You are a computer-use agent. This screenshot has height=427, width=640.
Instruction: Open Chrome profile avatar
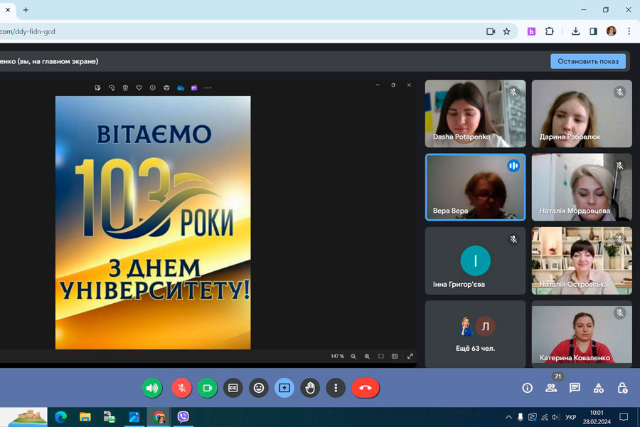point(611,31)
